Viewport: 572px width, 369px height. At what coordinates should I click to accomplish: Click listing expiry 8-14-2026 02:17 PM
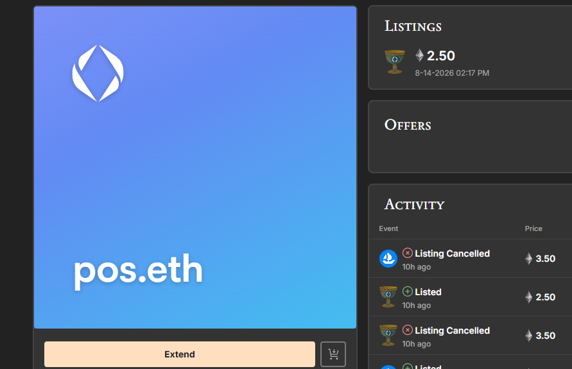452,73
